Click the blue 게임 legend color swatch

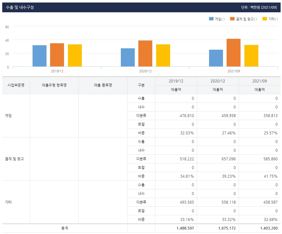[x=211, y=19]
